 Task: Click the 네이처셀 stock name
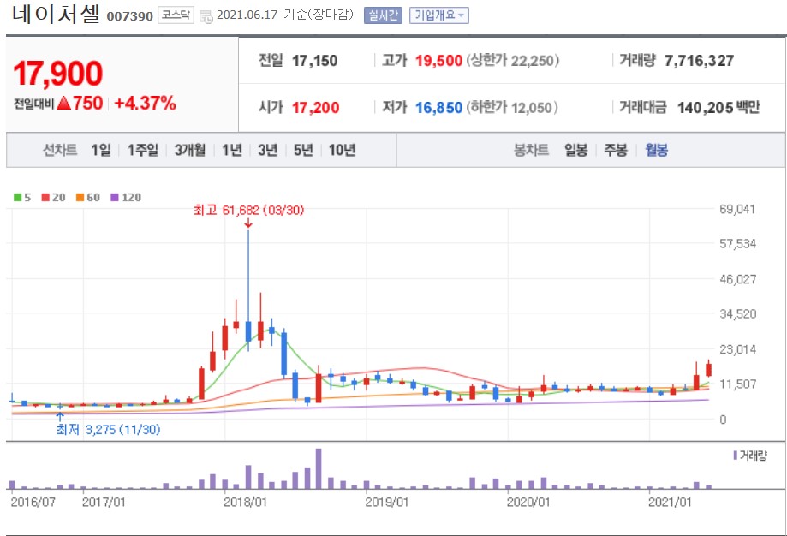[x=57, y=14]
